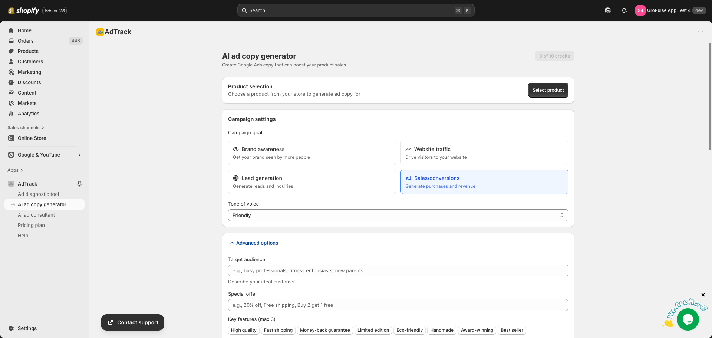
Task: Select Brand awareness campaign goal
Action: (311, 153)
